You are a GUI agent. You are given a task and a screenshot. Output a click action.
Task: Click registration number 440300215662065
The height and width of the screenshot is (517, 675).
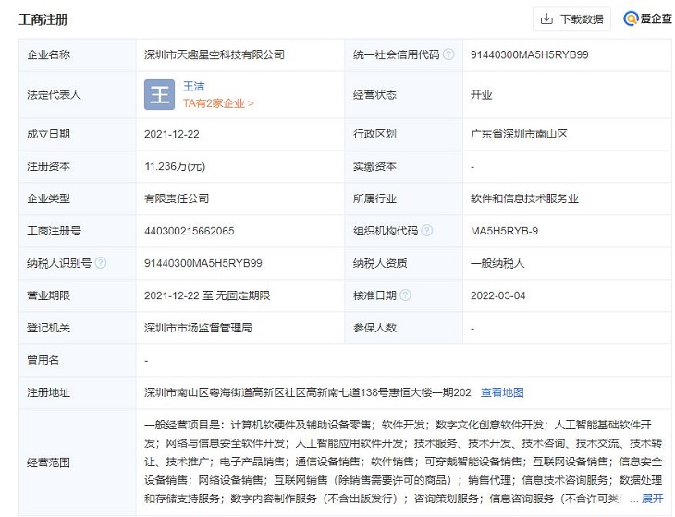(x=190, y=231)
